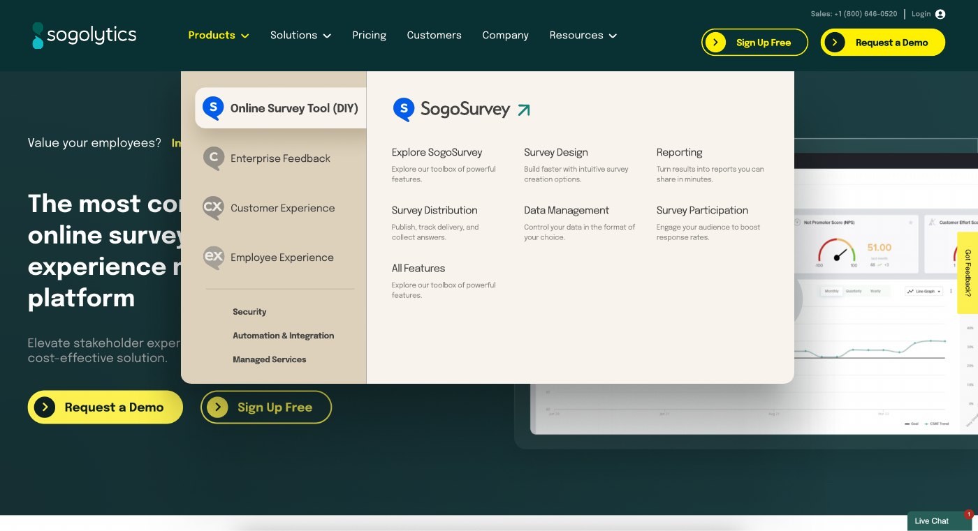The height and width of the screenshot is (531, 978).
Task: Click the arrow icon in header Request a Demo
Action: (835, 43)
